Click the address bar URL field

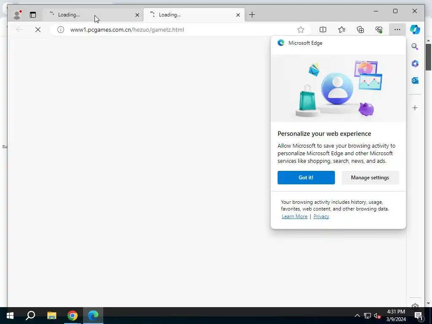pyautogui.click(x=181, y=30)
